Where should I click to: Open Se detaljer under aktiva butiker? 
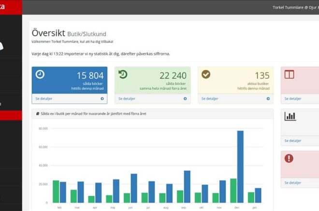(210, 99)
